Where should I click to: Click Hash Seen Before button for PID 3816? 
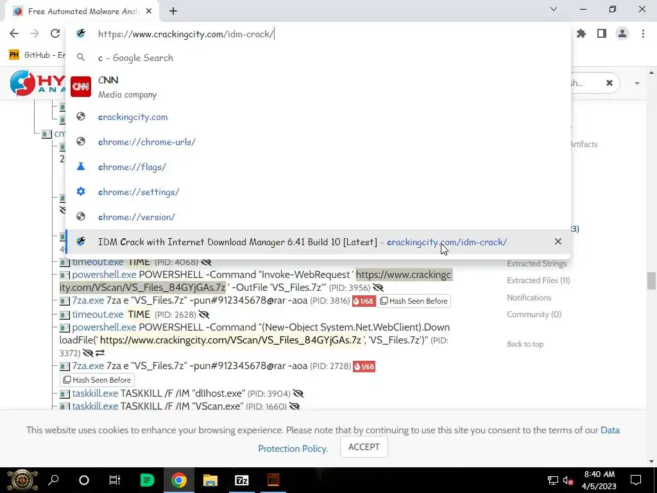[414, 301]
